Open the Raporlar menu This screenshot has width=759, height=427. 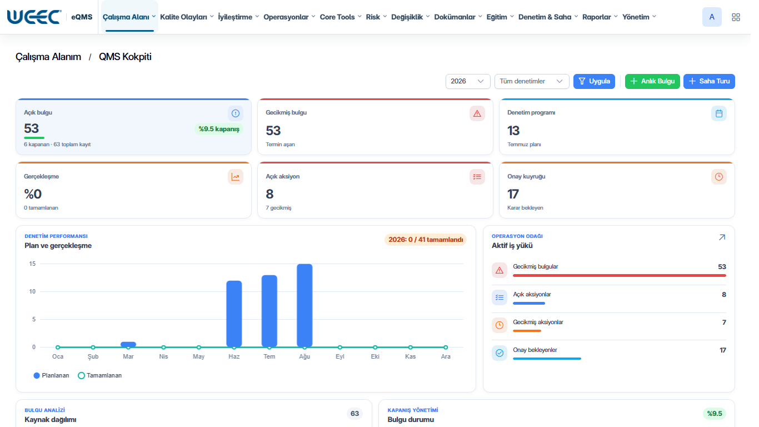600,17
